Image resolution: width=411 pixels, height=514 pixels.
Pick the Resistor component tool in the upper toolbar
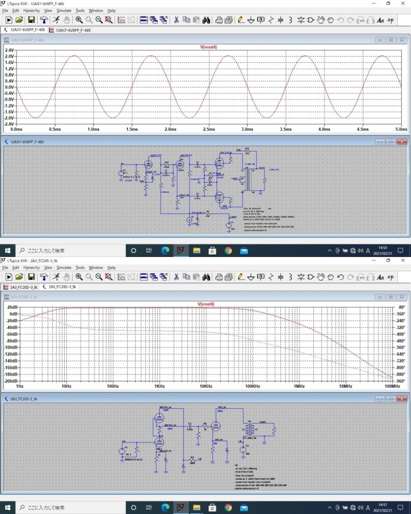(x=271, y=20)
